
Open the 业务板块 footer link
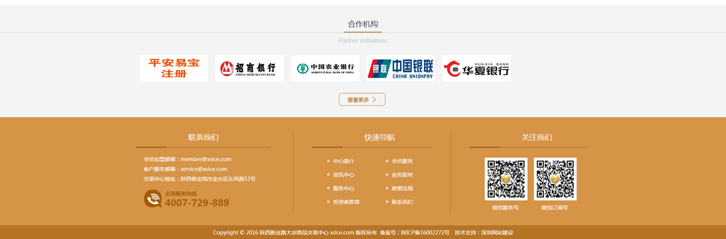pos(402,175)
